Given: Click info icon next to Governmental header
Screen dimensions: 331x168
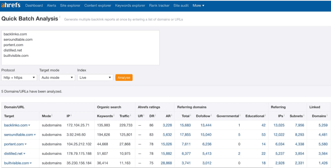Looking at the screenshot, I should pos(240,115).
